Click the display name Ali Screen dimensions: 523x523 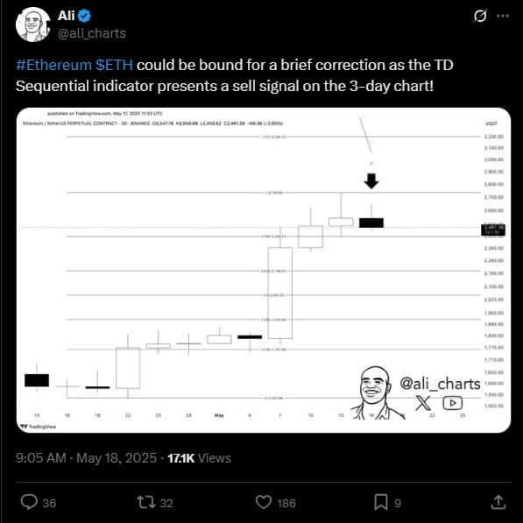(66, 16)
